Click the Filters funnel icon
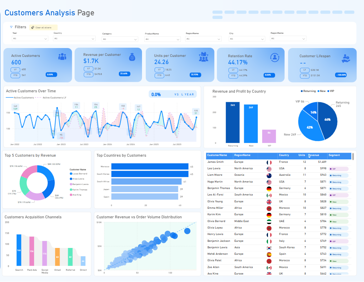The width and height of the screenshot is (364, 282). pyautogui.click(x=11, y=27)
